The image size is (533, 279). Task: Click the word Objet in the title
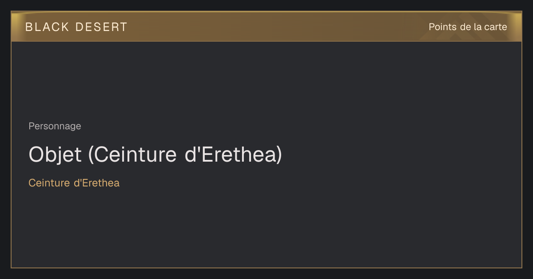[55, 155]
